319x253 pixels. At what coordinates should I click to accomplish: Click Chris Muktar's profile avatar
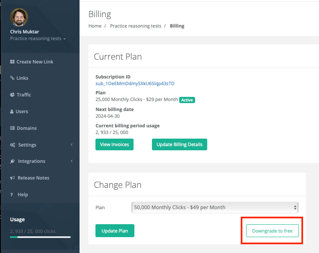19,18
